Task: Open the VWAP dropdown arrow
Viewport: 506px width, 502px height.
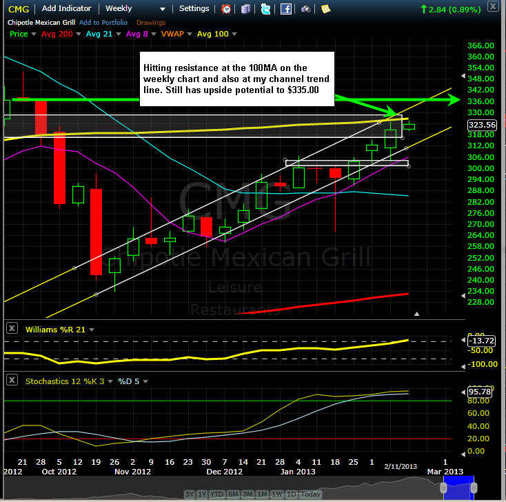Action: pyautogui.click(x=190, y=34)
